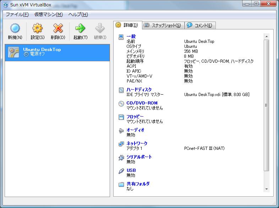This screenshot has height=208, width=279.
Task: Click the details scrollbar down arrow
Action: pos(266,189)
